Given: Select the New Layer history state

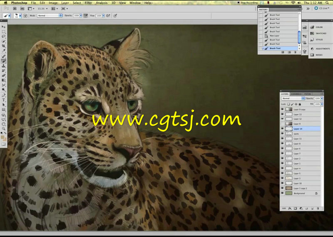Looking at the screenshot, I should pyautogui.click(x=278, y=36).
